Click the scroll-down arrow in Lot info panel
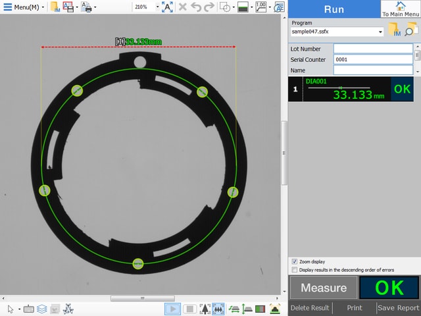This screenshot has width=421, height=316. point(418,72)
